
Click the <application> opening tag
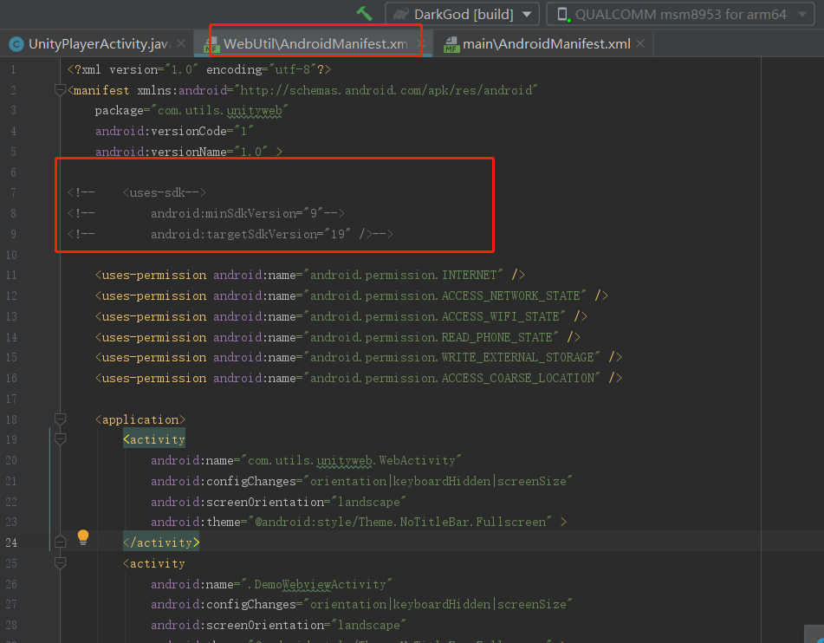tap(140, 419)
